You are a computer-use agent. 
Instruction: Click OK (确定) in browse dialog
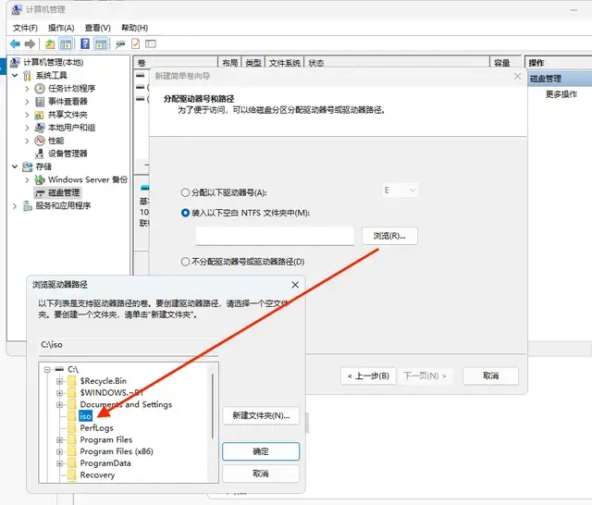tap(261, 451)
